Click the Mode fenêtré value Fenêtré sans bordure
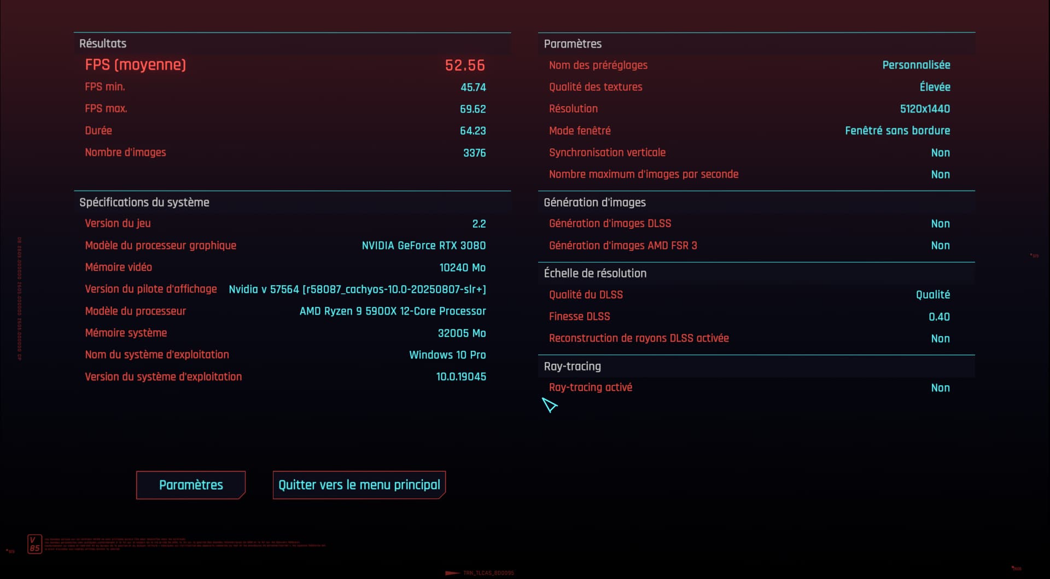Screen dimensions: 1050x579 click(x=897, y=131)
